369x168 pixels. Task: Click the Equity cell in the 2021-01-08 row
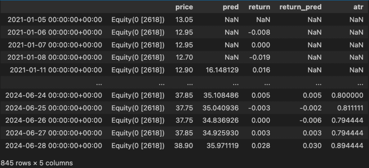[138, 58]
